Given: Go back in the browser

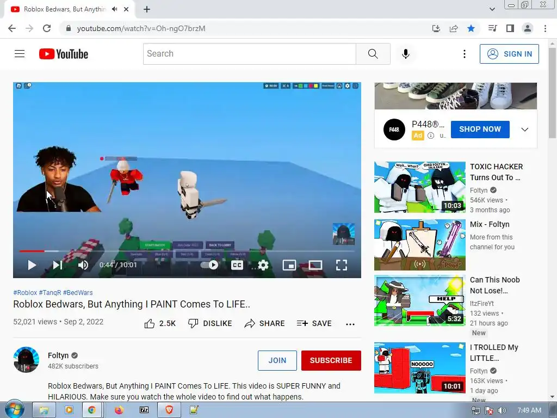Looking at the screenshot, I should click(x=12, y=28).
